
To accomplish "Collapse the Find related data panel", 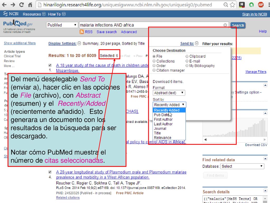I will 265,159.
